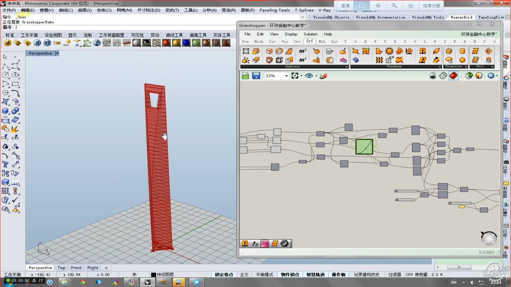Click the V-Ray RT render icon
Viewport: 511px width, 287px height.
click(x=47, y=43)
